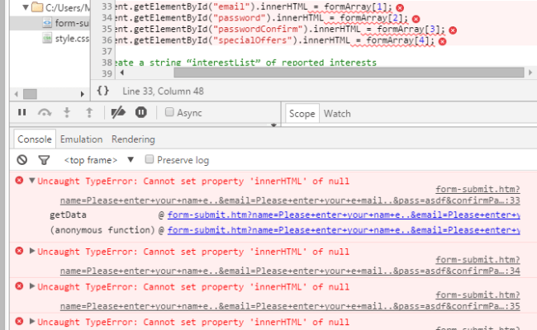Open the Watch tab

tap(337, 114)
